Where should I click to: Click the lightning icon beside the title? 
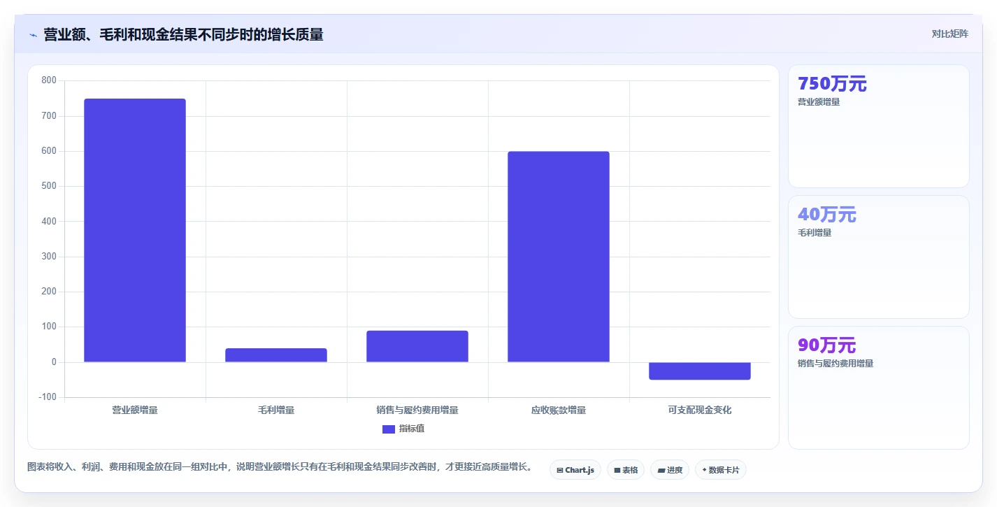click(33, 35)
